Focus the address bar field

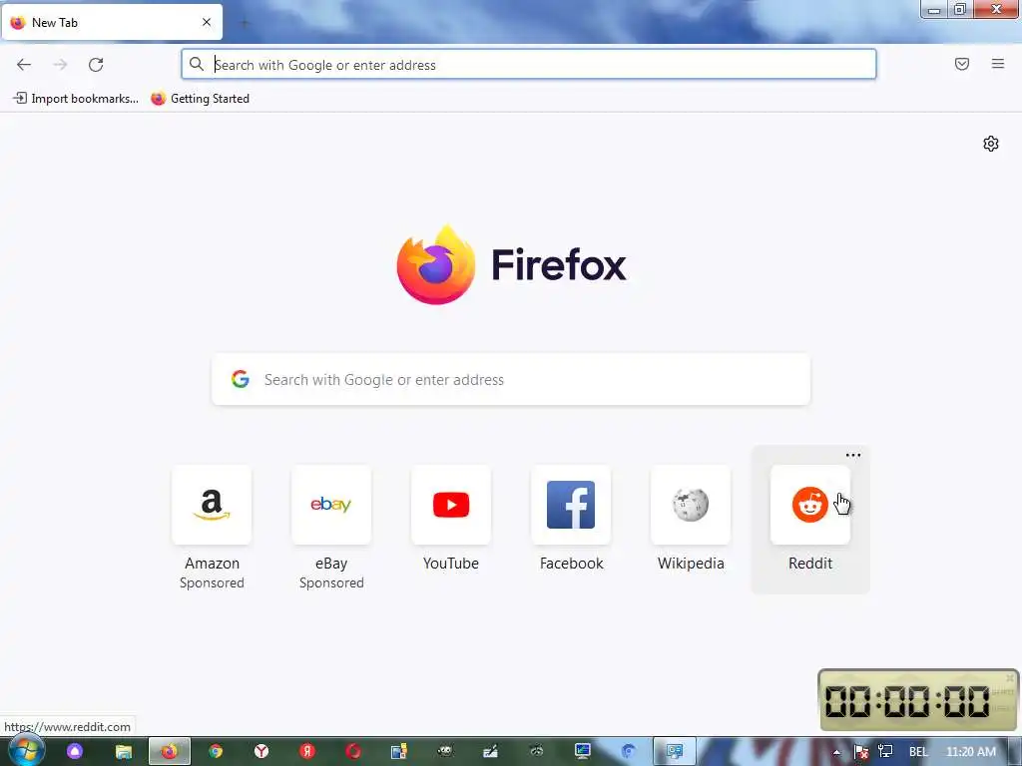529,65
